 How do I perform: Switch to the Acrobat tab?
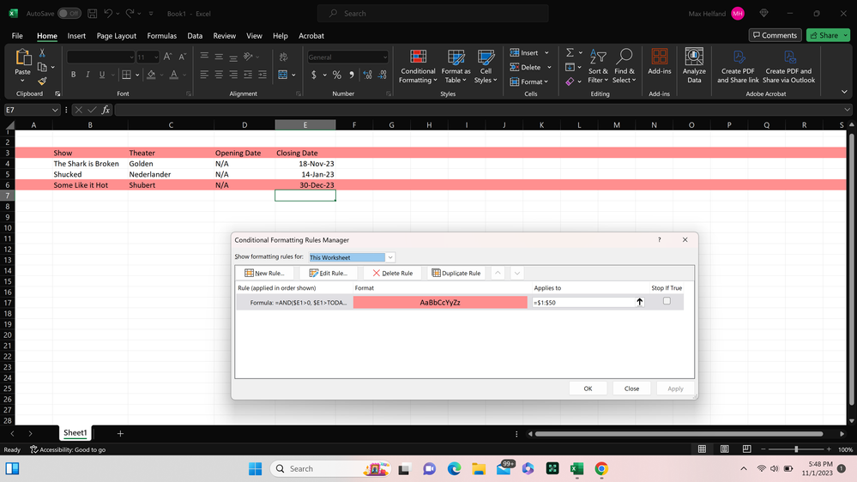pos(311,35)
